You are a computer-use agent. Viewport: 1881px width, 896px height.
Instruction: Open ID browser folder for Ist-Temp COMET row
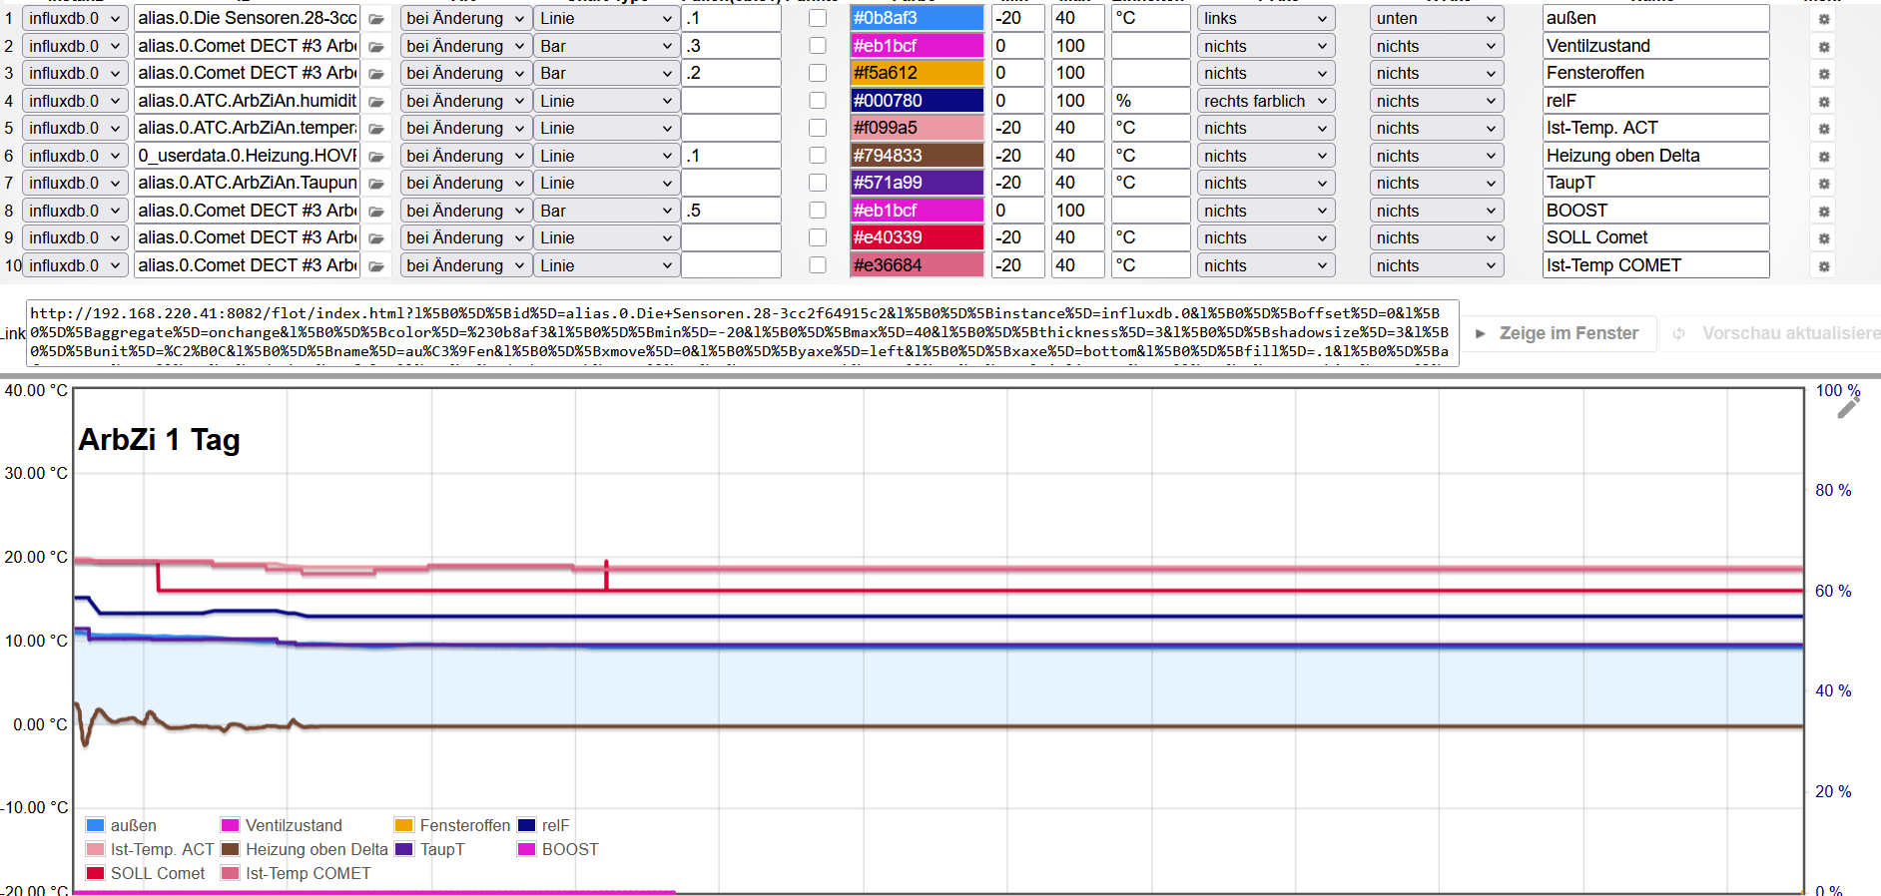(376, 266)
